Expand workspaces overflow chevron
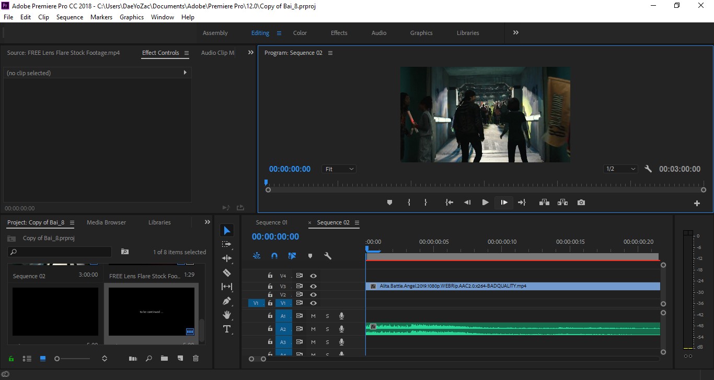This screenshot has height=380, width=714. click(516, 32)
